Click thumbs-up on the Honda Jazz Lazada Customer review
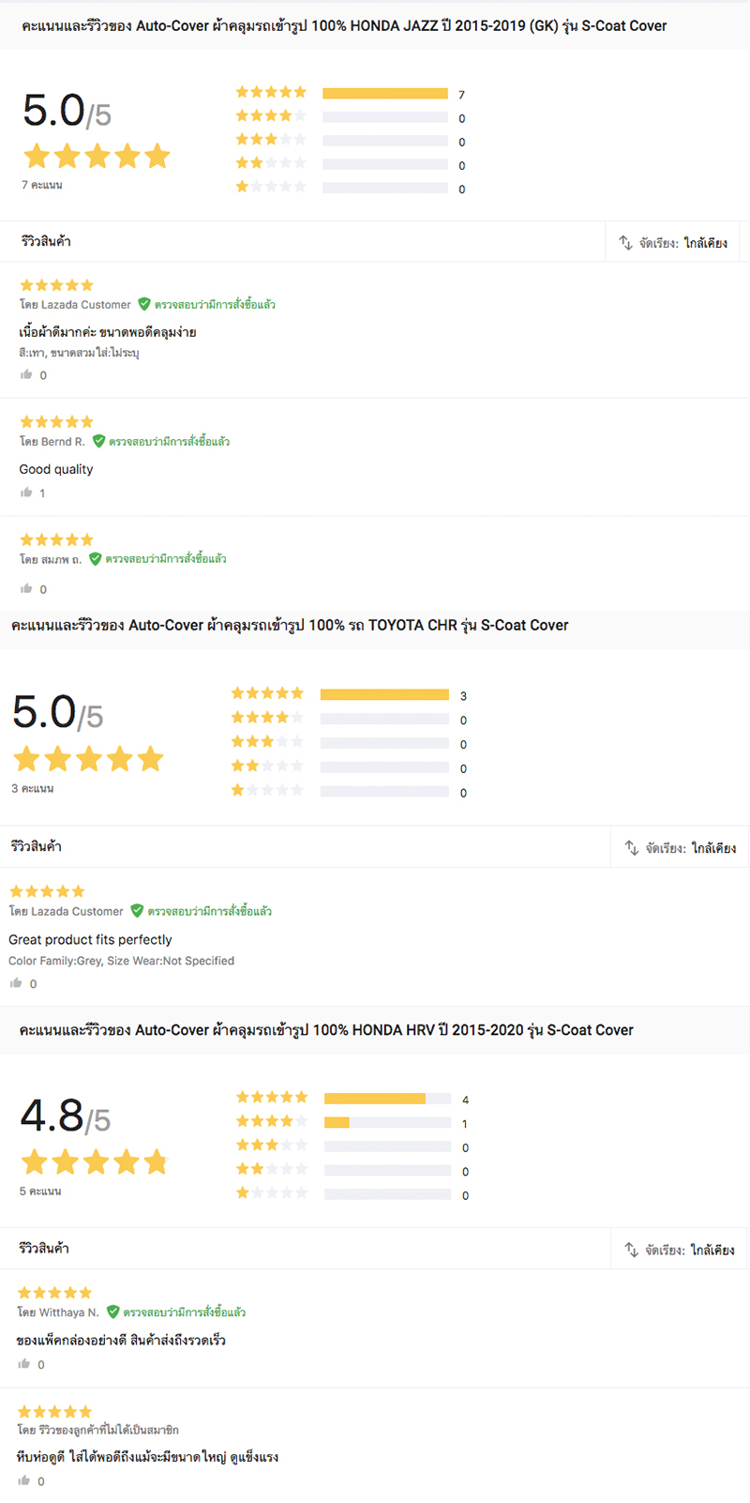Screen dimensions: 750x1503 26,374
